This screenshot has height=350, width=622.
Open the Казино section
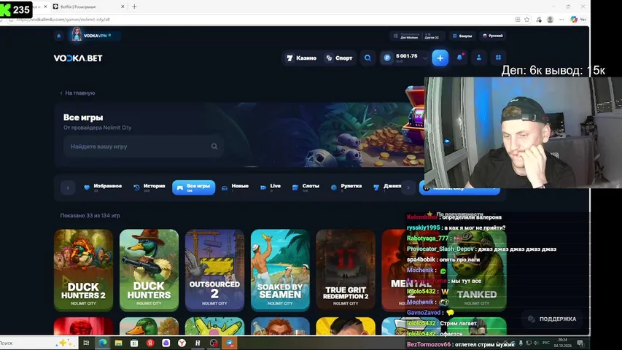point(301,58)
